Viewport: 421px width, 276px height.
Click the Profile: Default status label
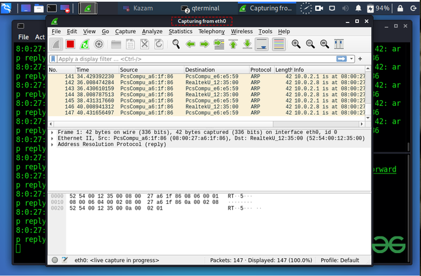(339, 260)
